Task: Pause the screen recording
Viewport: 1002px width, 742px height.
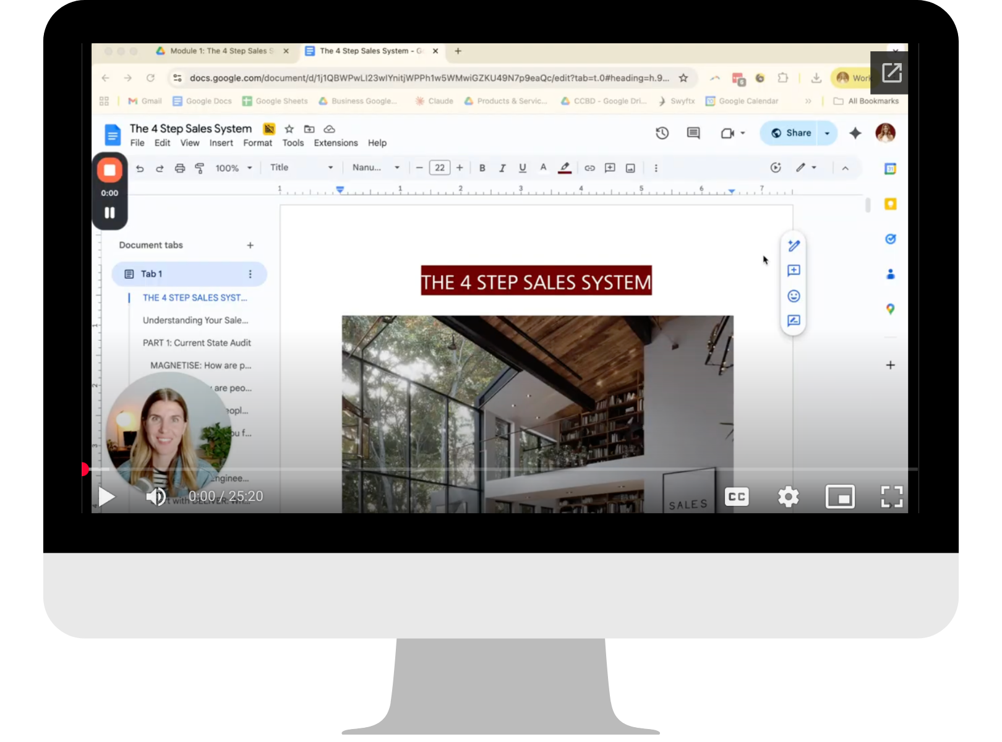Action: click(109, 213)
